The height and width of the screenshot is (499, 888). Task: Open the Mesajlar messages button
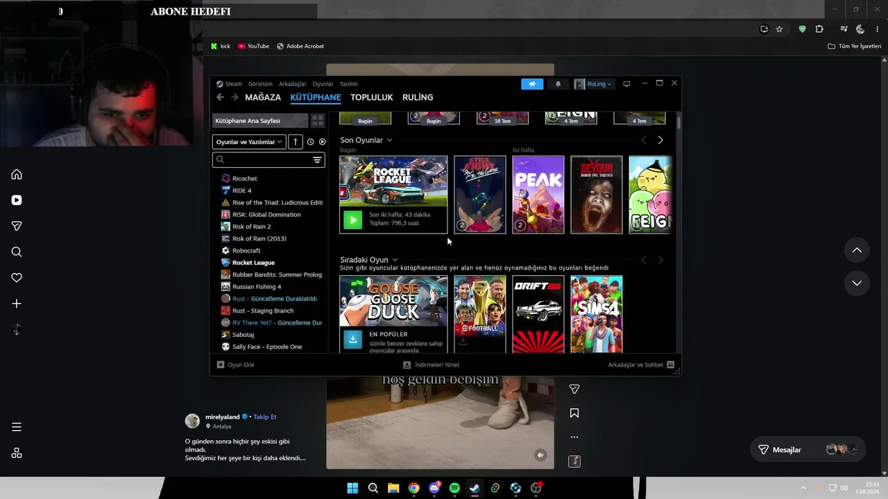809,450
